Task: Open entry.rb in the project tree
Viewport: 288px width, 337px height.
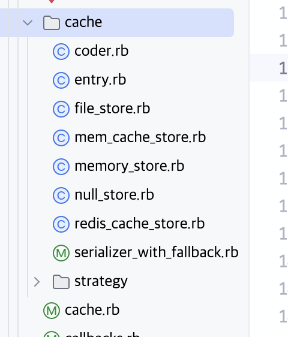Action: [x=100, y=80]
